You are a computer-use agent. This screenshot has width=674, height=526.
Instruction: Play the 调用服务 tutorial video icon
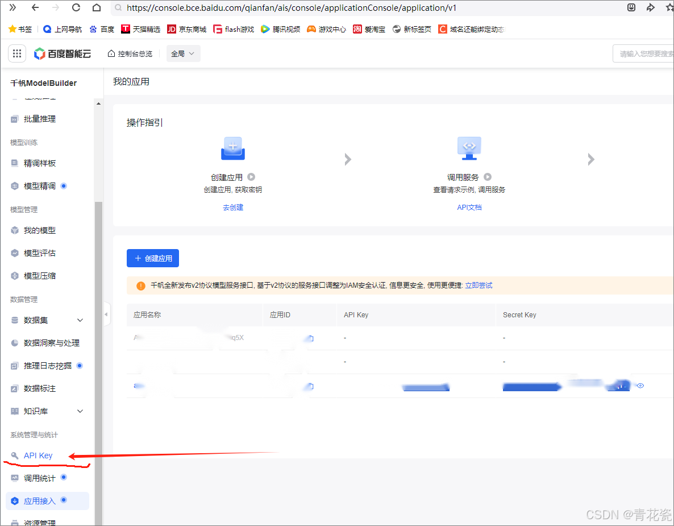pos(488,177)
